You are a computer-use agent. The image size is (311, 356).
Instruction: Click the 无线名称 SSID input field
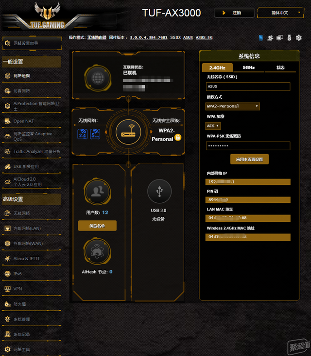coord(248,87)
